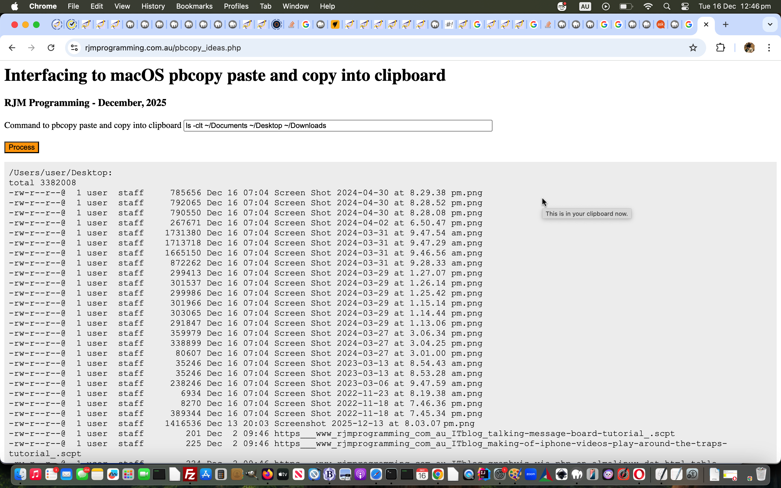Open Calendar showing Dec 16 in Dock
The image size is (781, 488).
tap(422, 474)
